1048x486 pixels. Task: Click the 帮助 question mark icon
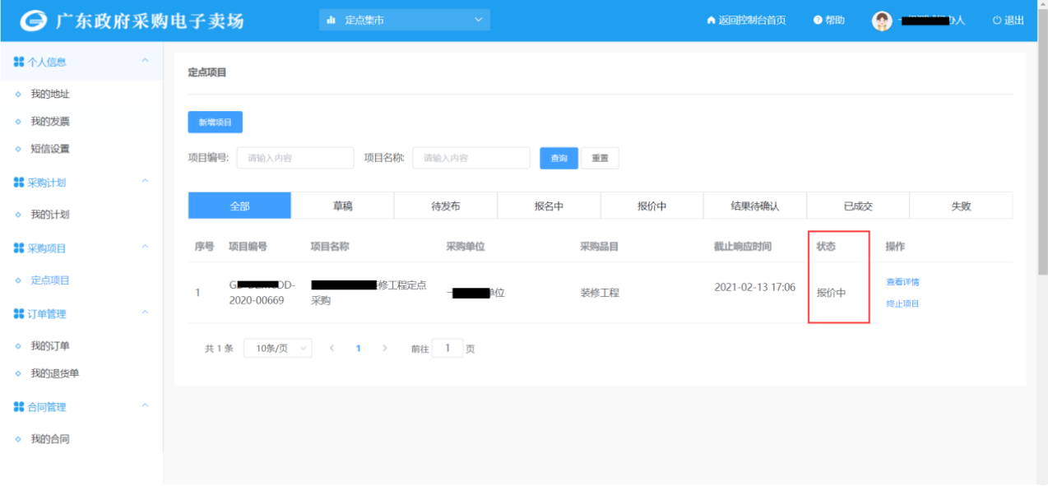pos(818,21)
